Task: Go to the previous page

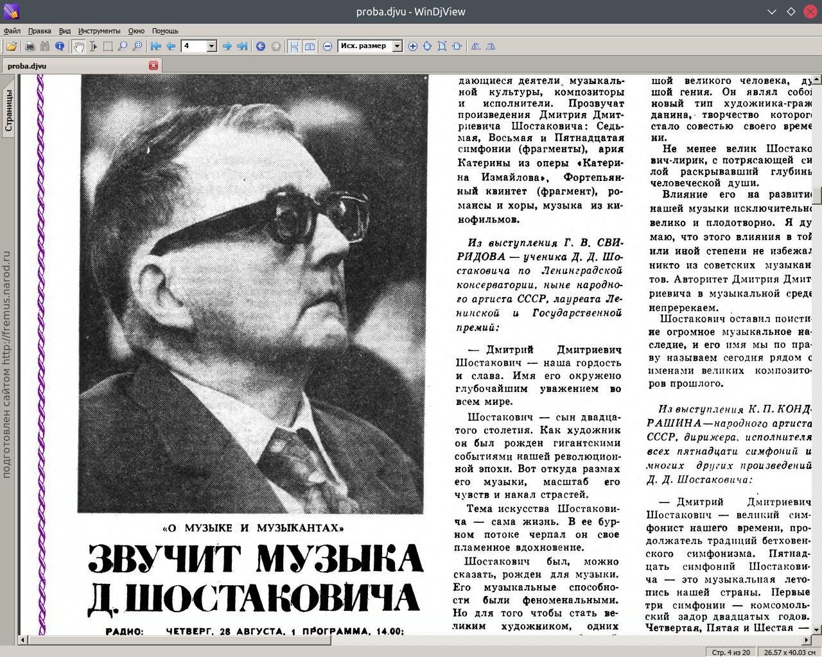Action: tap(171, 46)
